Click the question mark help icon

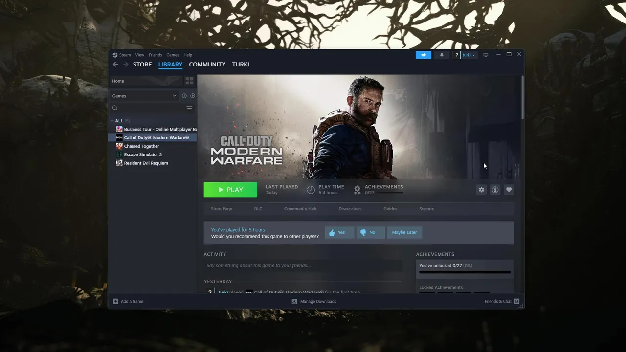(456, 55)
